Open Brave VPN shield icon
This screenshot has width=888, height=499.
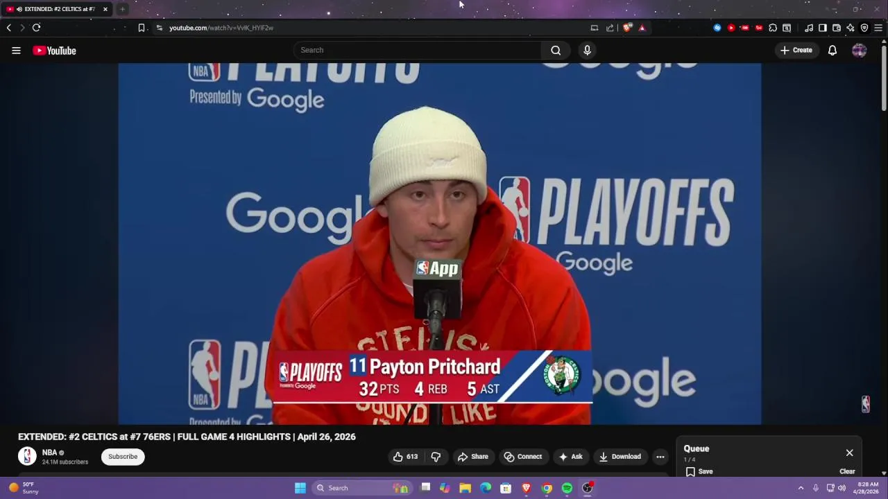click(864, 28)
